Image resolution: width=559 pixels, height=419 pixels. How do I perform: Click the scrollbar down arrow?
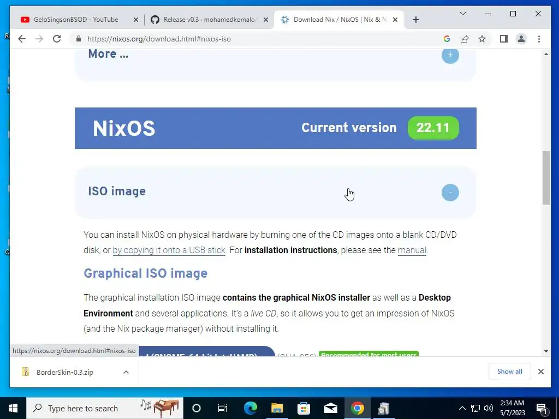pos(546,351)
